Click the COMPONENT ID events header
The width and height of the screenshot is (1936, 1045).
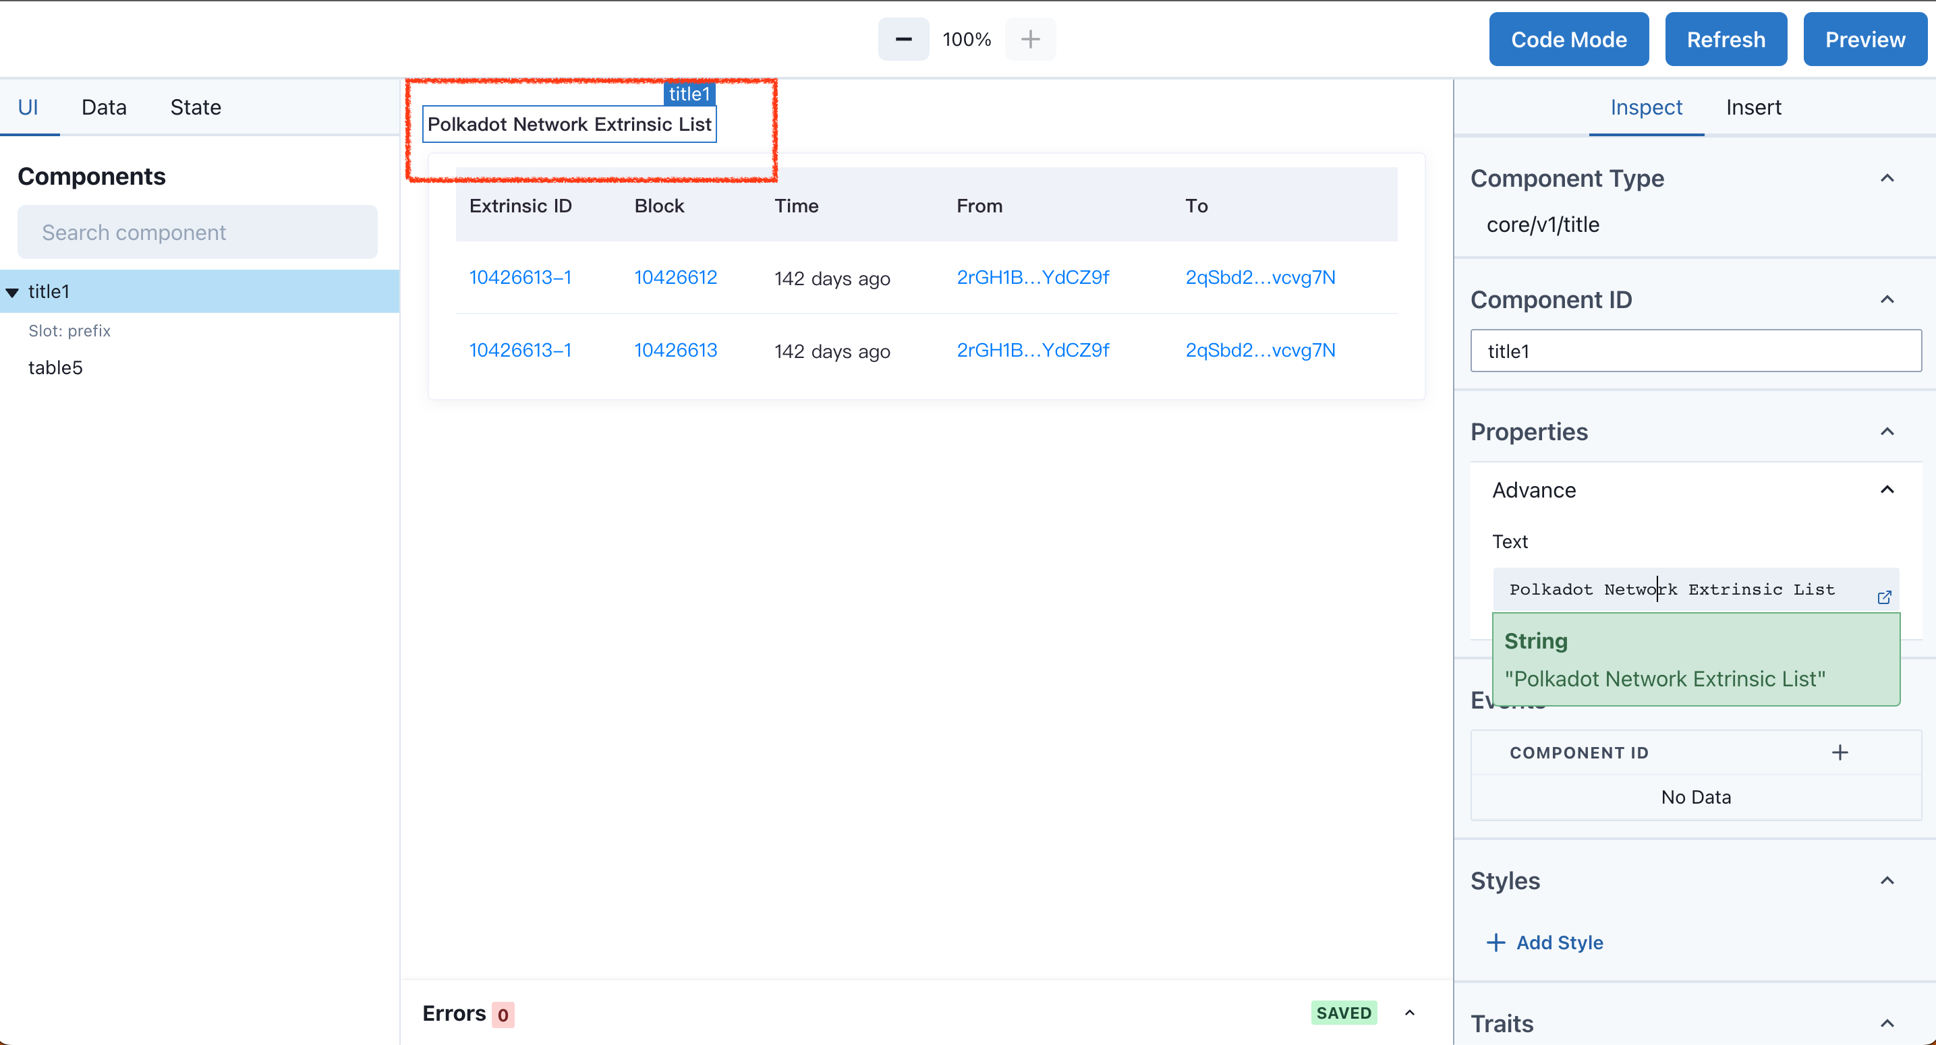(x=1579, y=753)
